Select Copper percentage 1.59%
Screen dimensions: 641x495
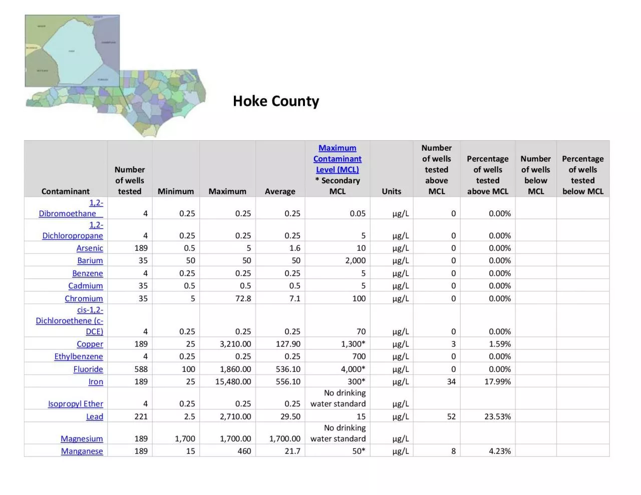coord(500,344)
